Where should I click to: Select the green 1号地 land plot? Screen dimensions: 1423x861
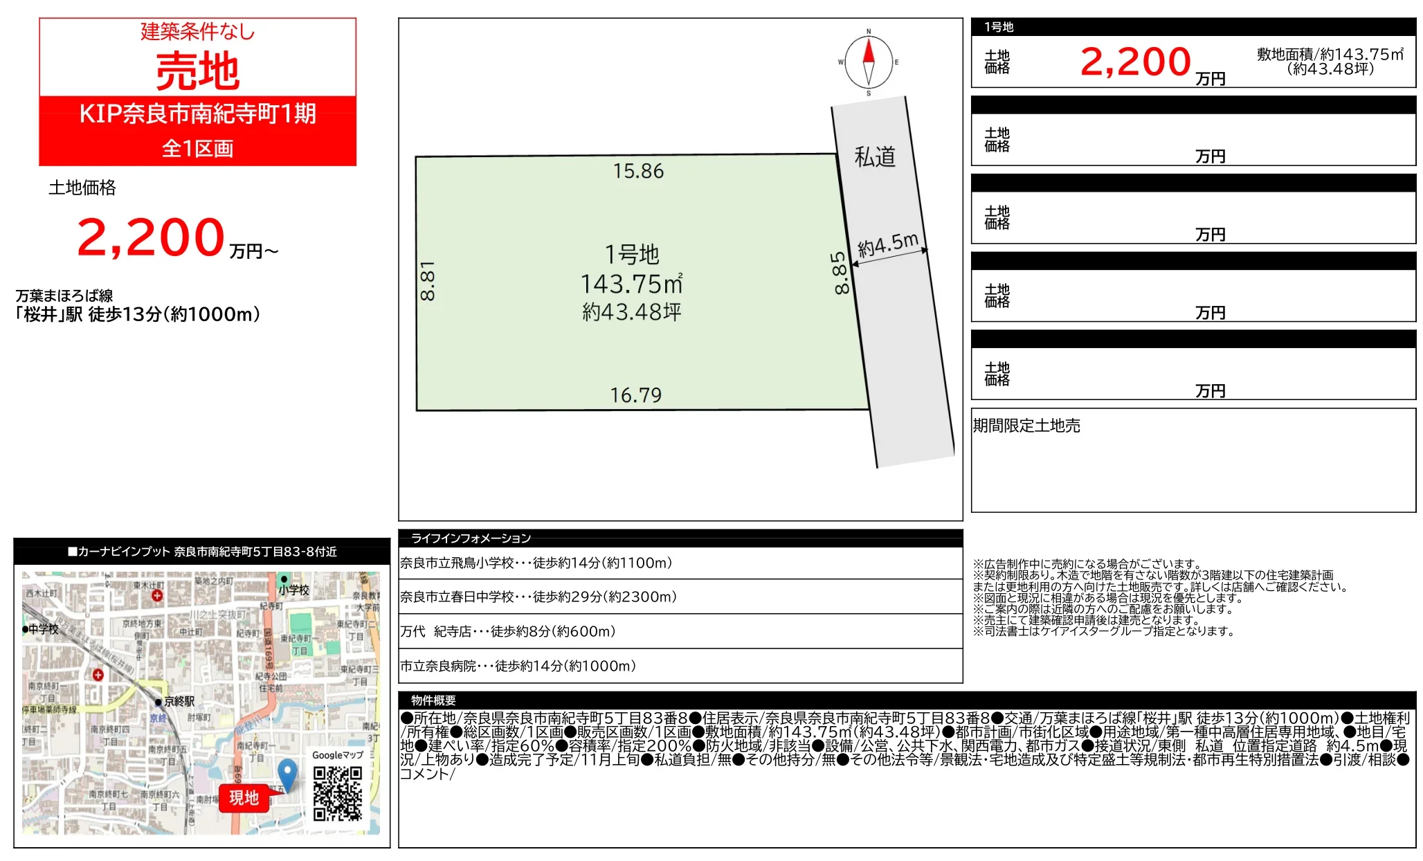[x=642, y=282]
